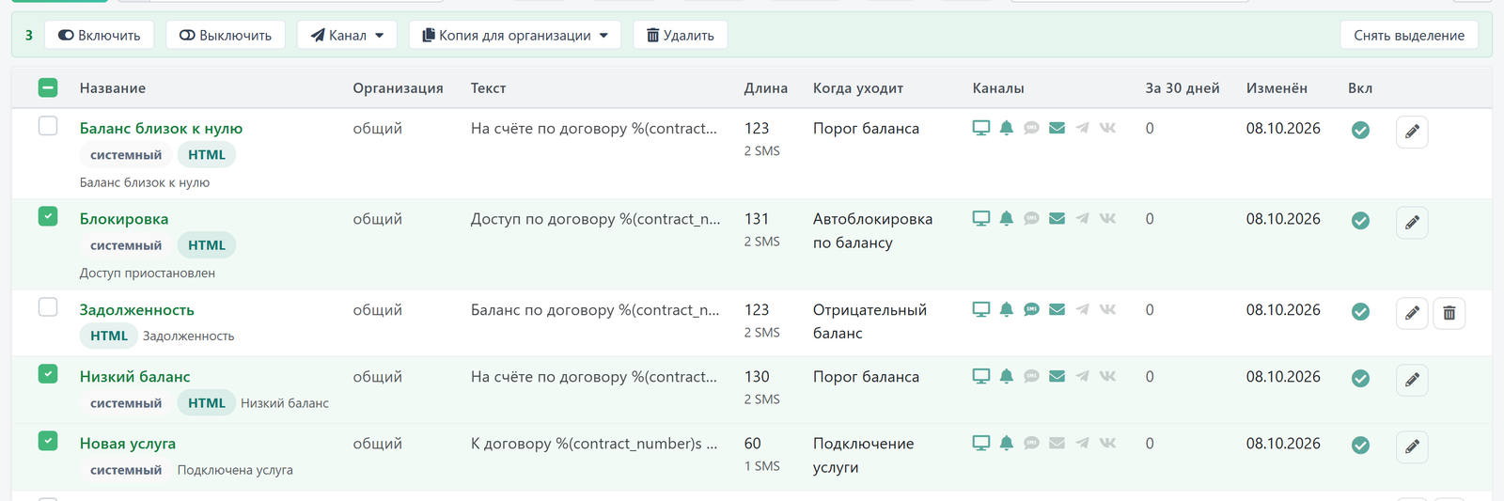Click text 'Отрицательный баланс'
1504x501 pixels.
pyautogui.click(x=869, y=321)
